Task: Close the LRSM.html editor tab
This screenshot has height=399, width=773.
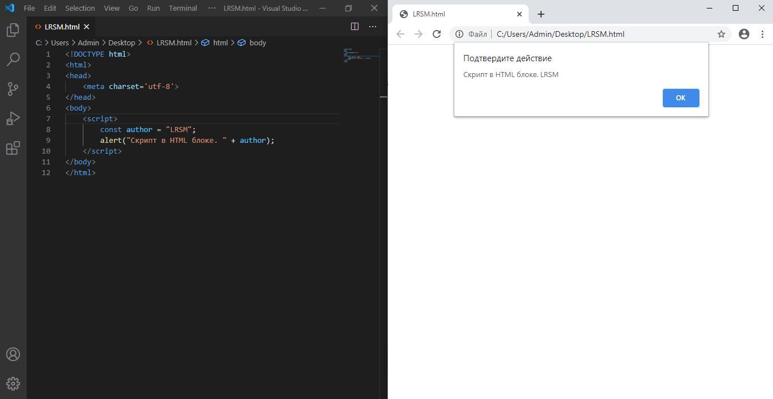Action: (86, 27)
